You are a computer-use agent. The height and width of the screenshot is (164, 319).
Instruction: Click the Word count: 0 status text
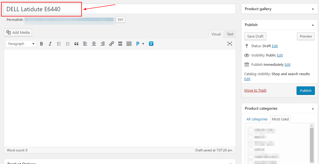17,150
